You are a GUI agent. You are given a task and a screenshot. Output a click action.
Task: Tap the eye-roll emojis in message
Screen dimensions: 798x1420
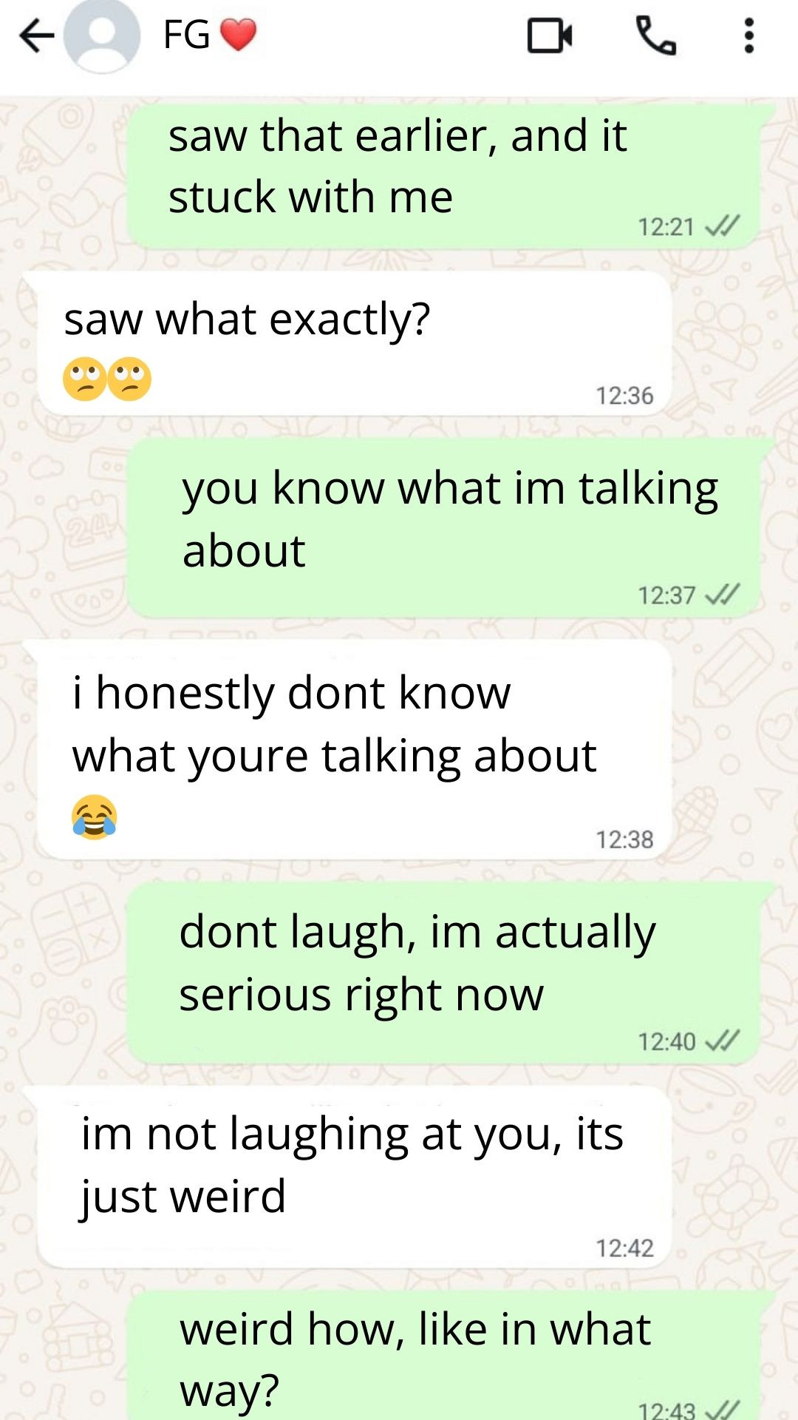tap(107, 379)
